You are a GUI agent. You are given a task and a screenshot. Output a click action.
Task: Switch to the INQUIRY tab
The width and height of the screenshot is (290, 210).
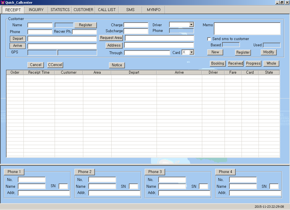[36, 10]
